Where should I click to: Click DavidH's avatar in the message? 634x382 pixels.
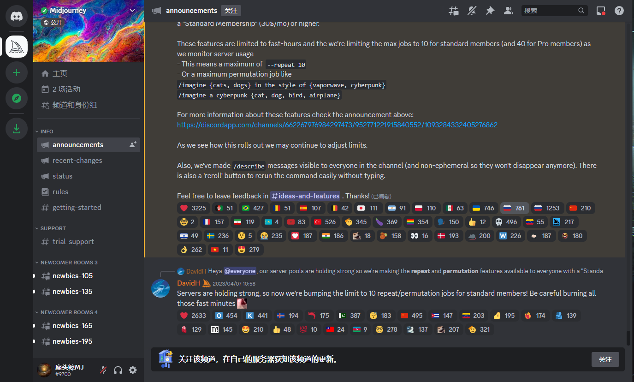point(160,288)
